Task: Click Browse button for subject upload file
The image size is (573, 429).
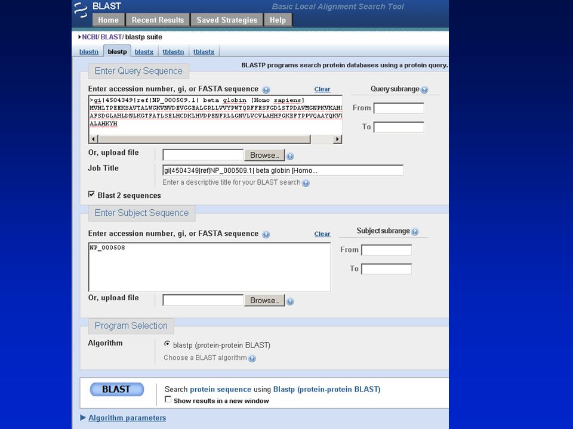Action: pos(264,300)
